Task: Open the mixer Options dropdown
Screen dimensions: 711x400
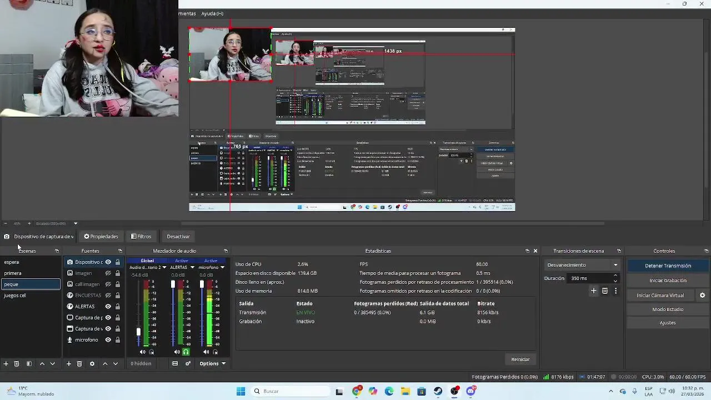Action: coord(213,363)
